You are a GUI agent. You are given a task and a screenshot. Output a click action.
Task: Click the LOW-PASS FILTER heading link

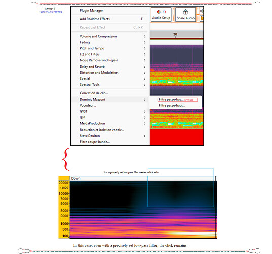click(x=51, y=12)
